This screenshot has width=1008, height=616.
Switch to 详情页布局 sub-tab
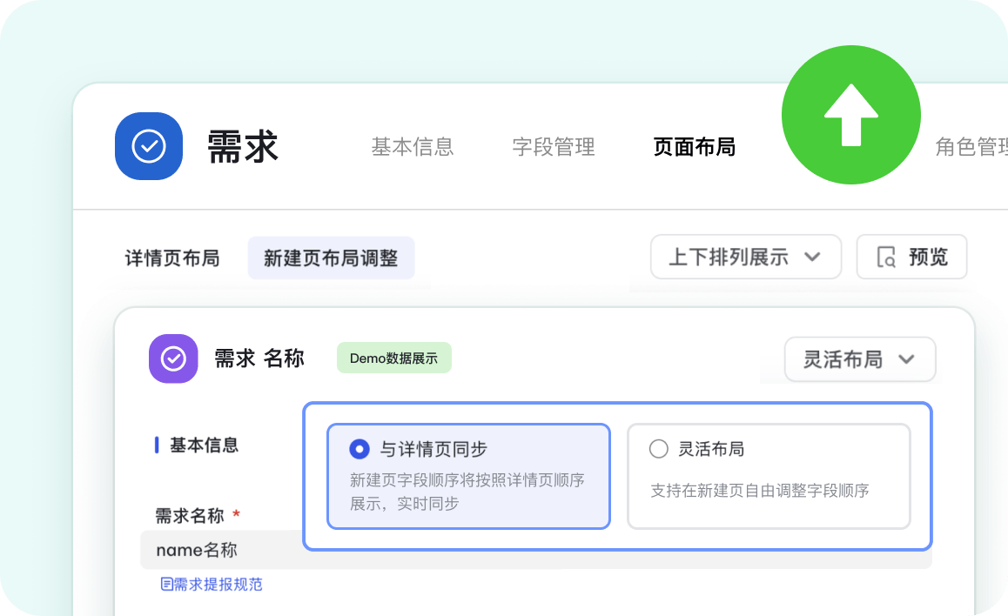point(172,258)
